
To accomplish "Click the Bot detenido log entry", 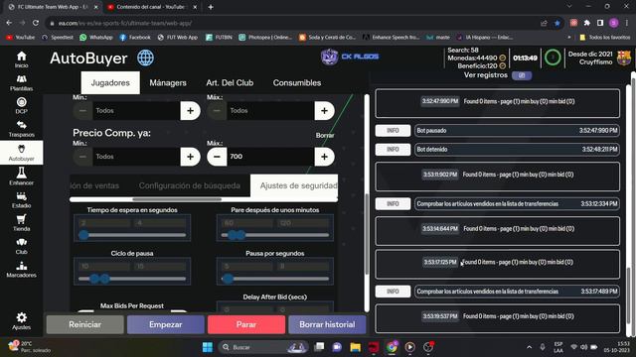I will tap(517, 150).
